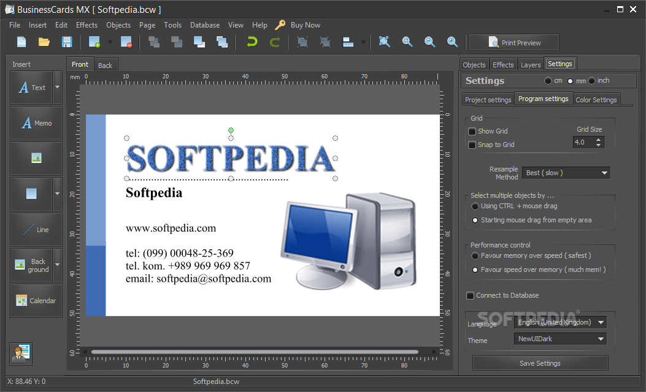Open the Database menu
This screenshot has width=646, height=392.
(x=205, y=25)
